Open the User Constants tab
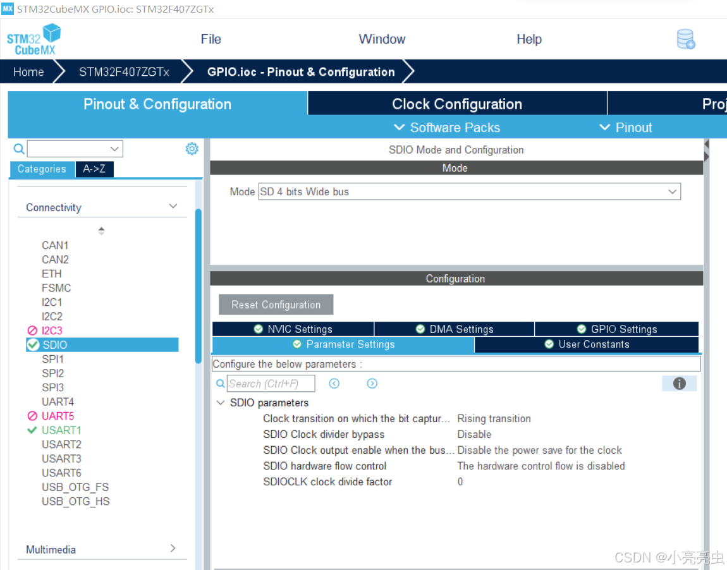 coord(587,344)
